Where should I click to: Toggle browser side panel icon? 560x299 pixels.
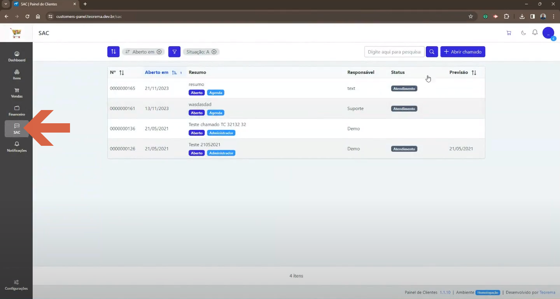532,16
